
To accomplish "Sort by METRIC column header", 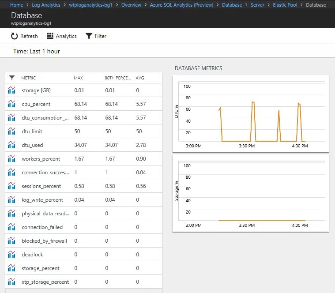I will (28, 78).
